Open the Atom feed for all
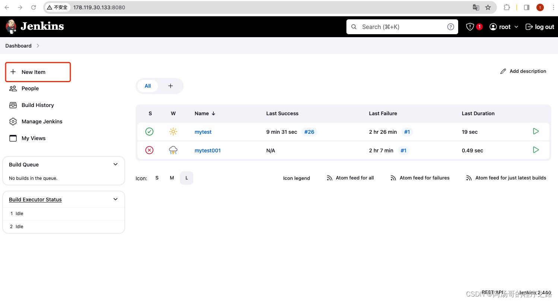The width and height of the screenshot is (558, 301). click(350, 178)
